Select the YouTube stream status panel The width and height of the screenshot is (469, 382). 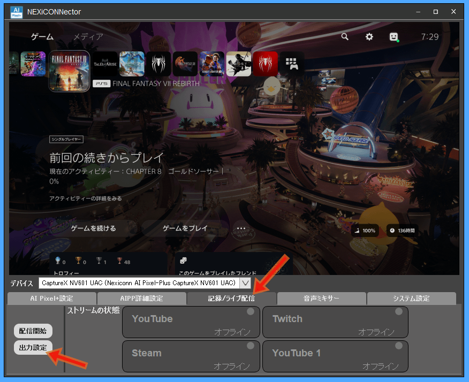pos(191,322)
